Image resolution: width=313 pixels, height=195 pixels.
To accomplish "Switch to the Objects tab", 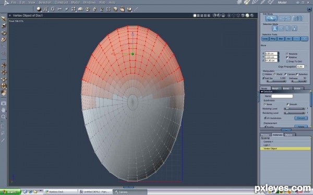I will (288, 135).
